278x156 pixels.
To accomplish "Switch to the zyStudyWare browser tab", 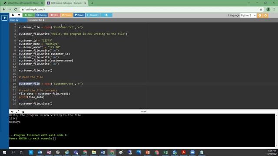I will point(23,3).
